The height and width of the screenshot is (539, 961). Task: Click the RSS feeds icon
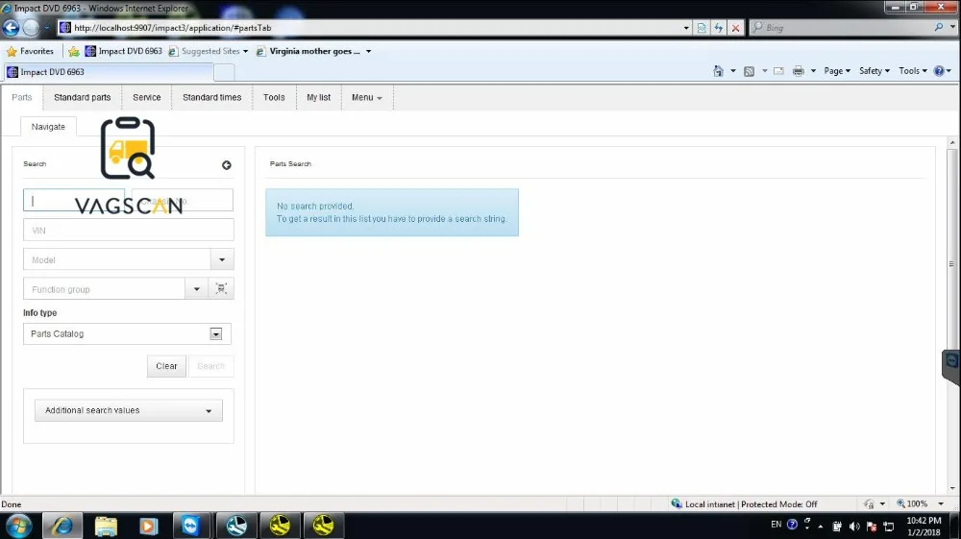pyautogui.click(x=749, y=71)
